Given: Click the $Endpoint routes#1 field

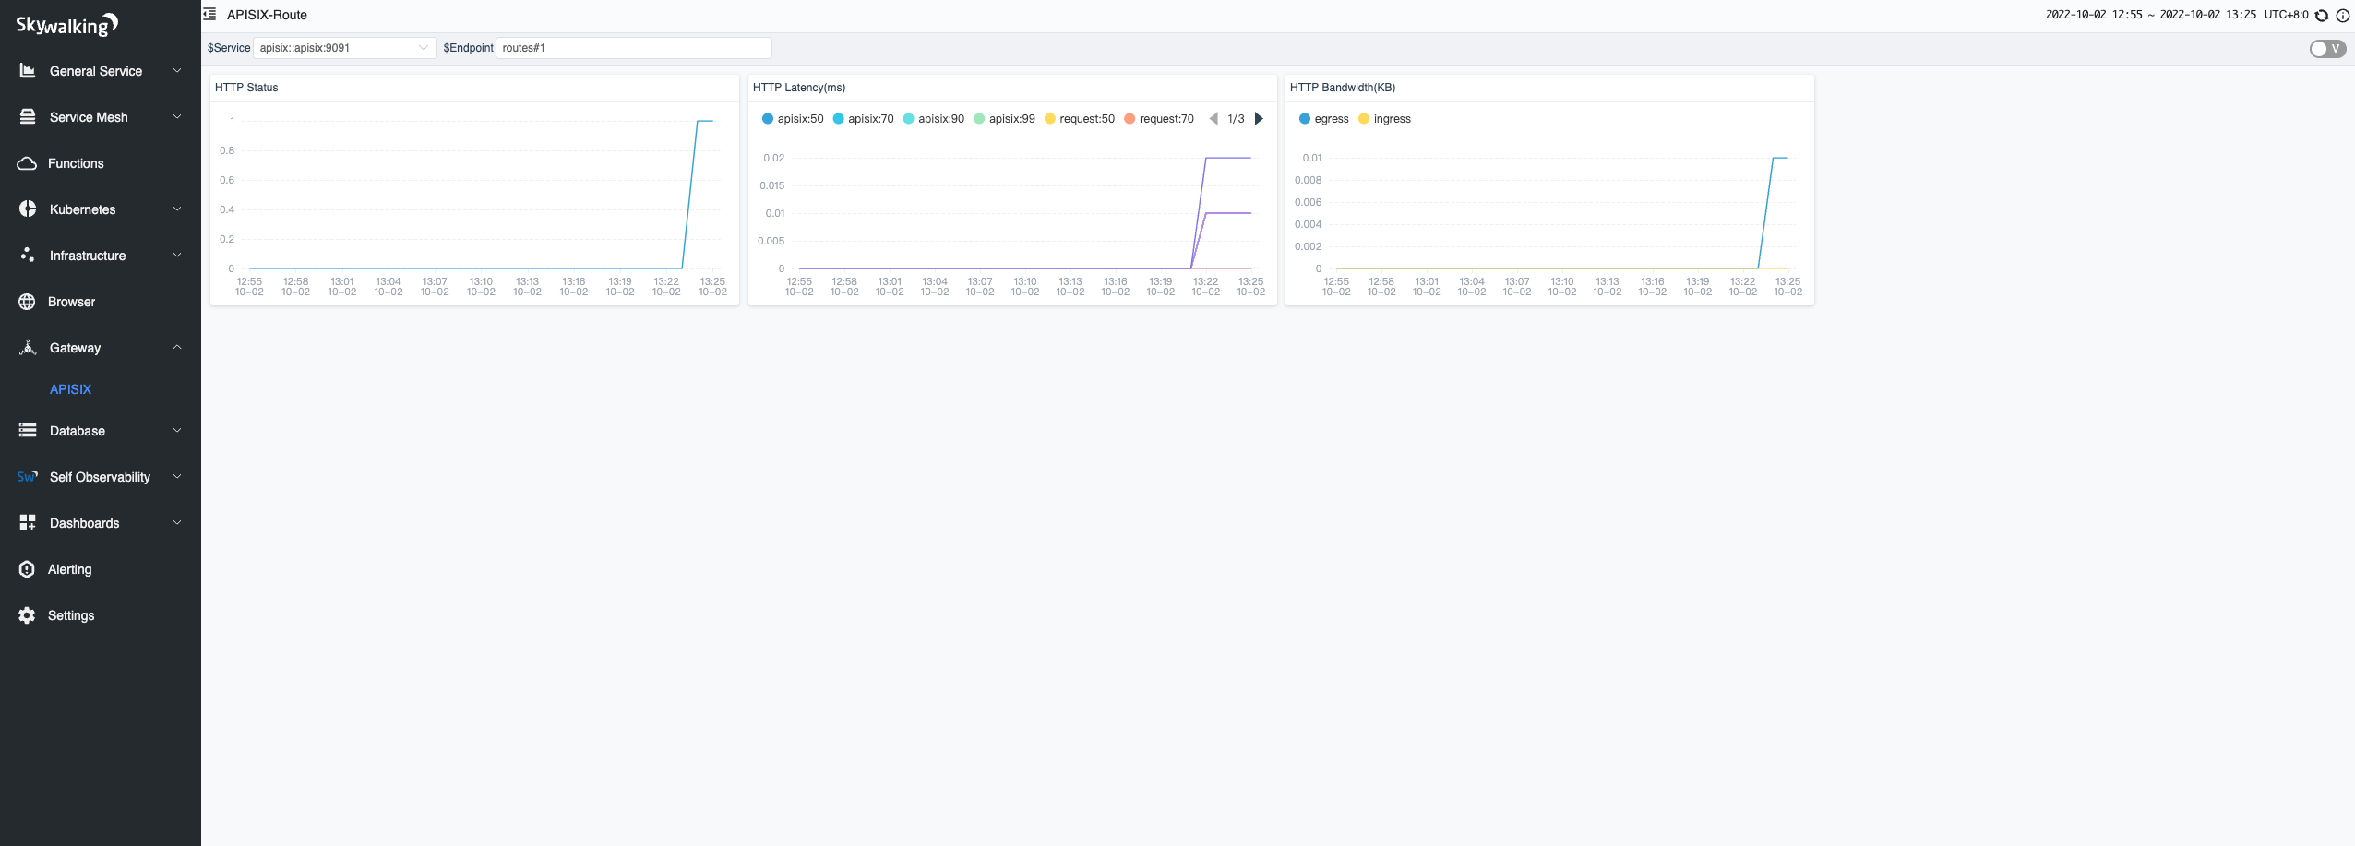Looking at the screenshot, I should click(x=633, y=48).
